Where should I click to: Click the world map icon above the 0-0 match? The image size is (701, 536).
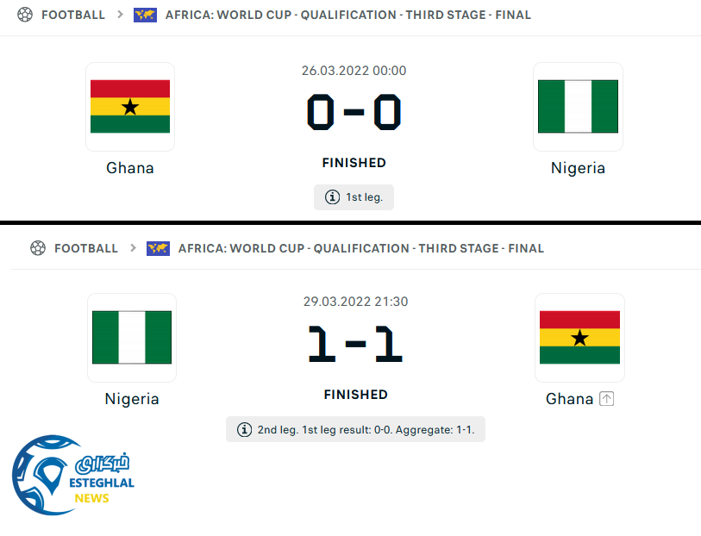145,15
